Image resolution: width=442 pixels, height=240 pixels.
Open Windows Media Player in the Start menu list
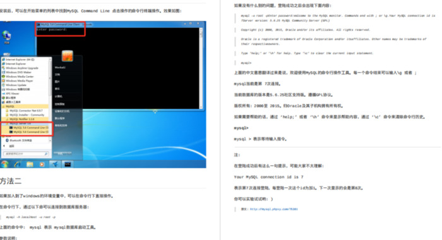18,81
